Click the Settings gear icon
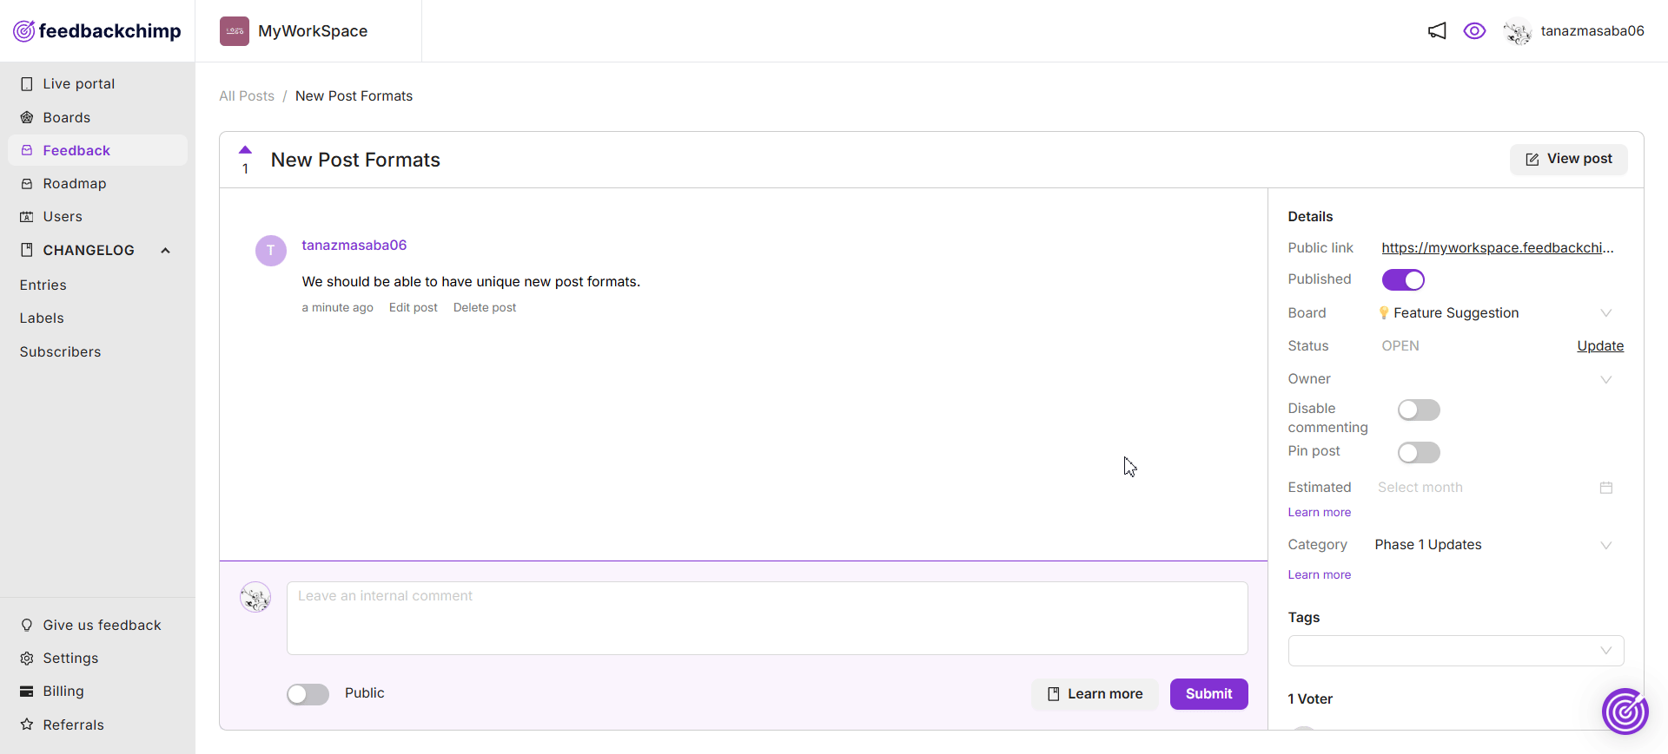 (27, 658)
